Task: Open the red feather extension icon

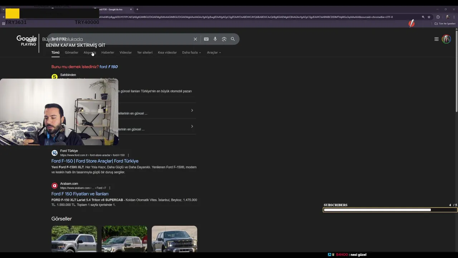Action: tap(412, 24)
